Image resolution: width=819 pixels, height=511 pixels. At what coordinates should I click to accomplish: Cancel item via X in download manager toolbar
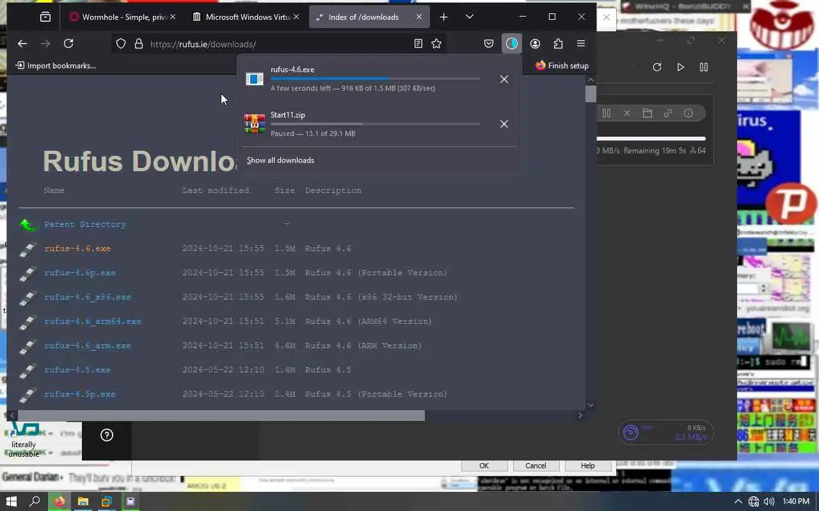pyautogui.click(x=627, y=113)
